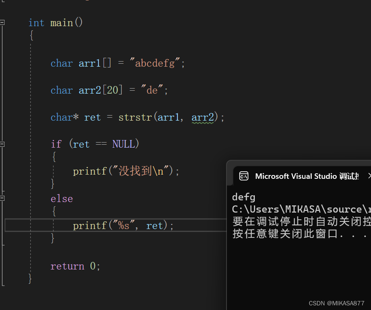
Task: Collapse the main function code block
Action: point(2,22)
